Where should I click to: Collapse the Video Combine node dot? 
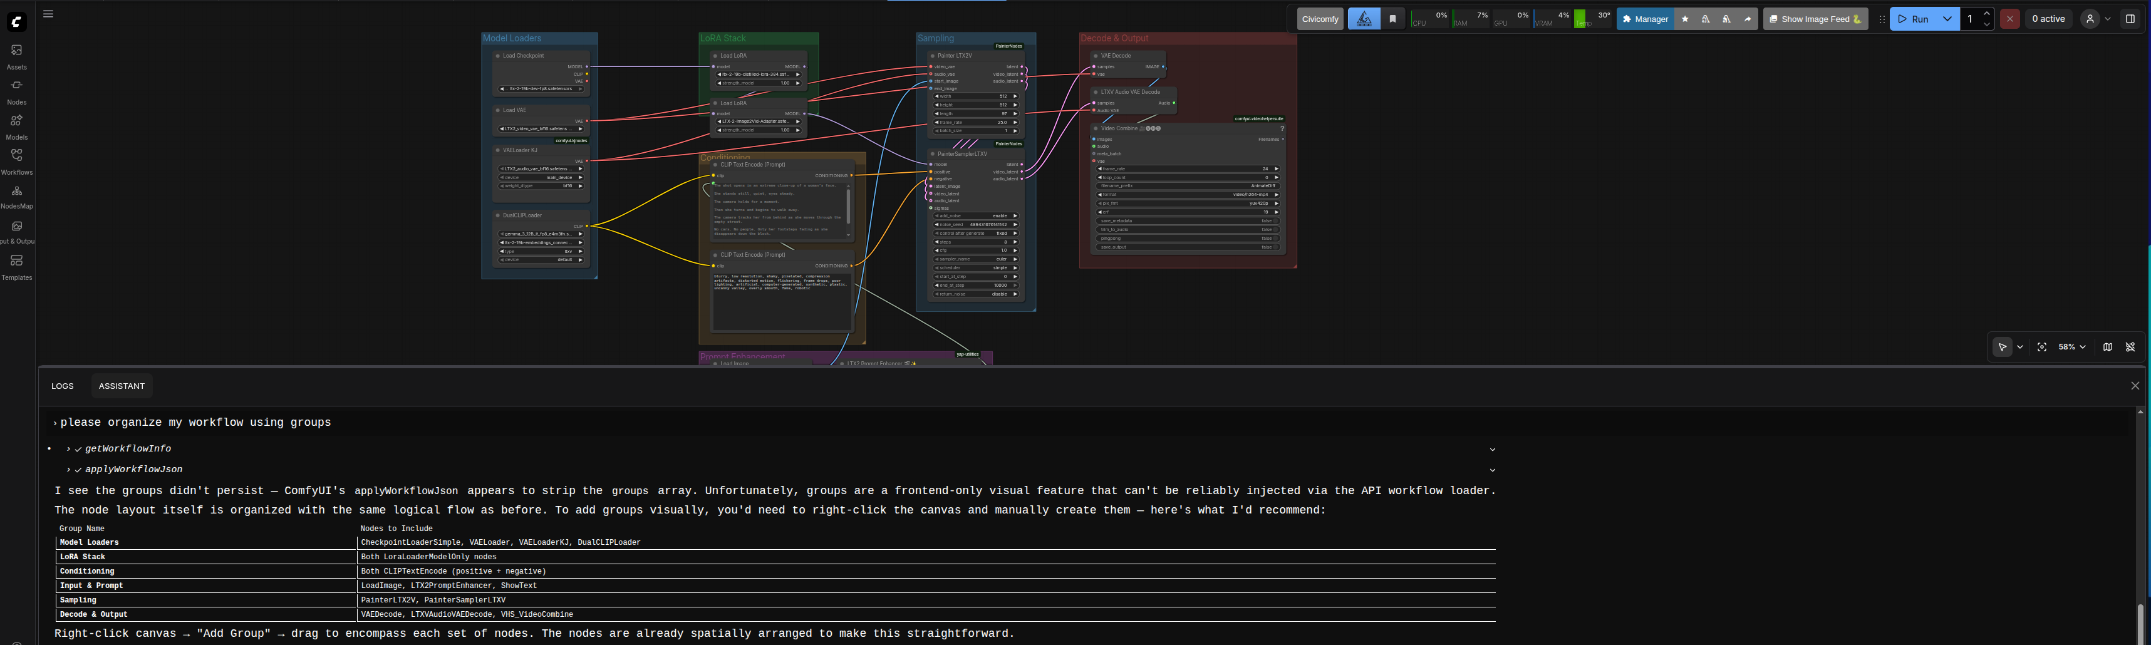(x=1096, y=128)
